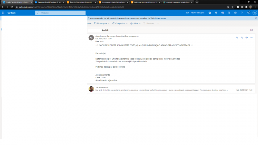The image size is (258, 145).
Task: Dismiss the Microsoft browser banner
Action: [256, 18]
